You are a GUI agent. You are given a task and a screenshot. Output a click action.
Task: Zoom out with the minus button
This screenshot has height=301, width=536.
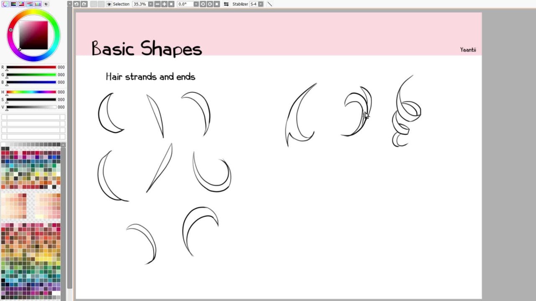pyautogui.click(x=157, y=4)
